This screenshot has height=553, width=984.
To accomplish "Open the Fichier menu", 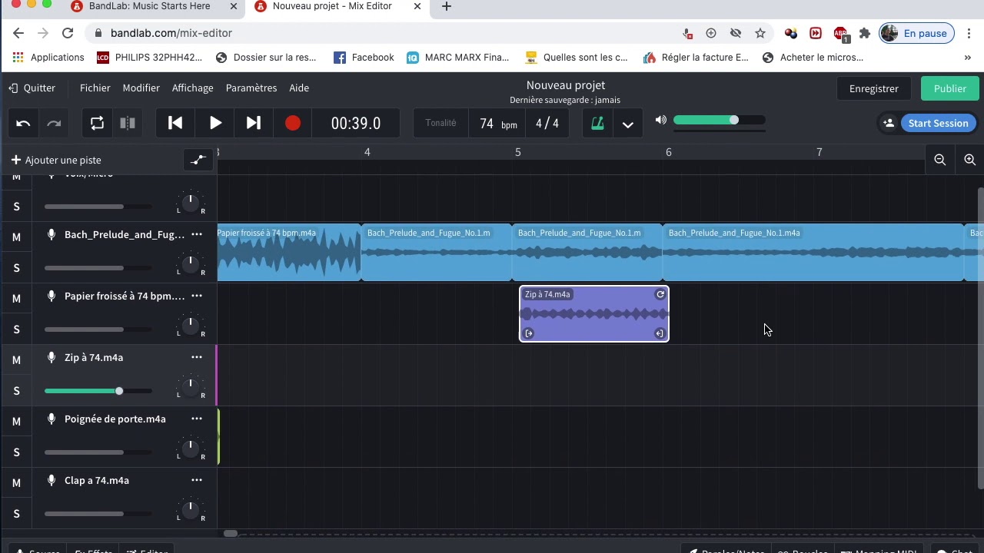I will point(95,88).
